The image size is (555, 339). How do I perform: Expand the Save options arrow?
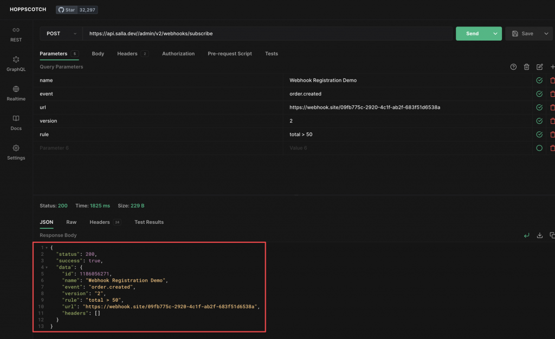[546, 34]
